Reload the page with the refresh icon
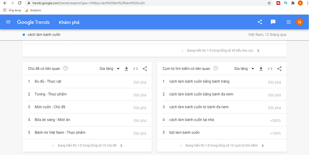 [19, 3]
